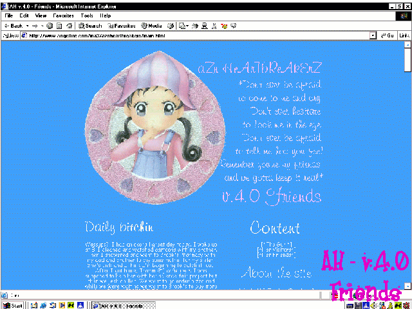The image size is (412, 309).
Task: Click the page icon in address bar
Action: [24, 35]
